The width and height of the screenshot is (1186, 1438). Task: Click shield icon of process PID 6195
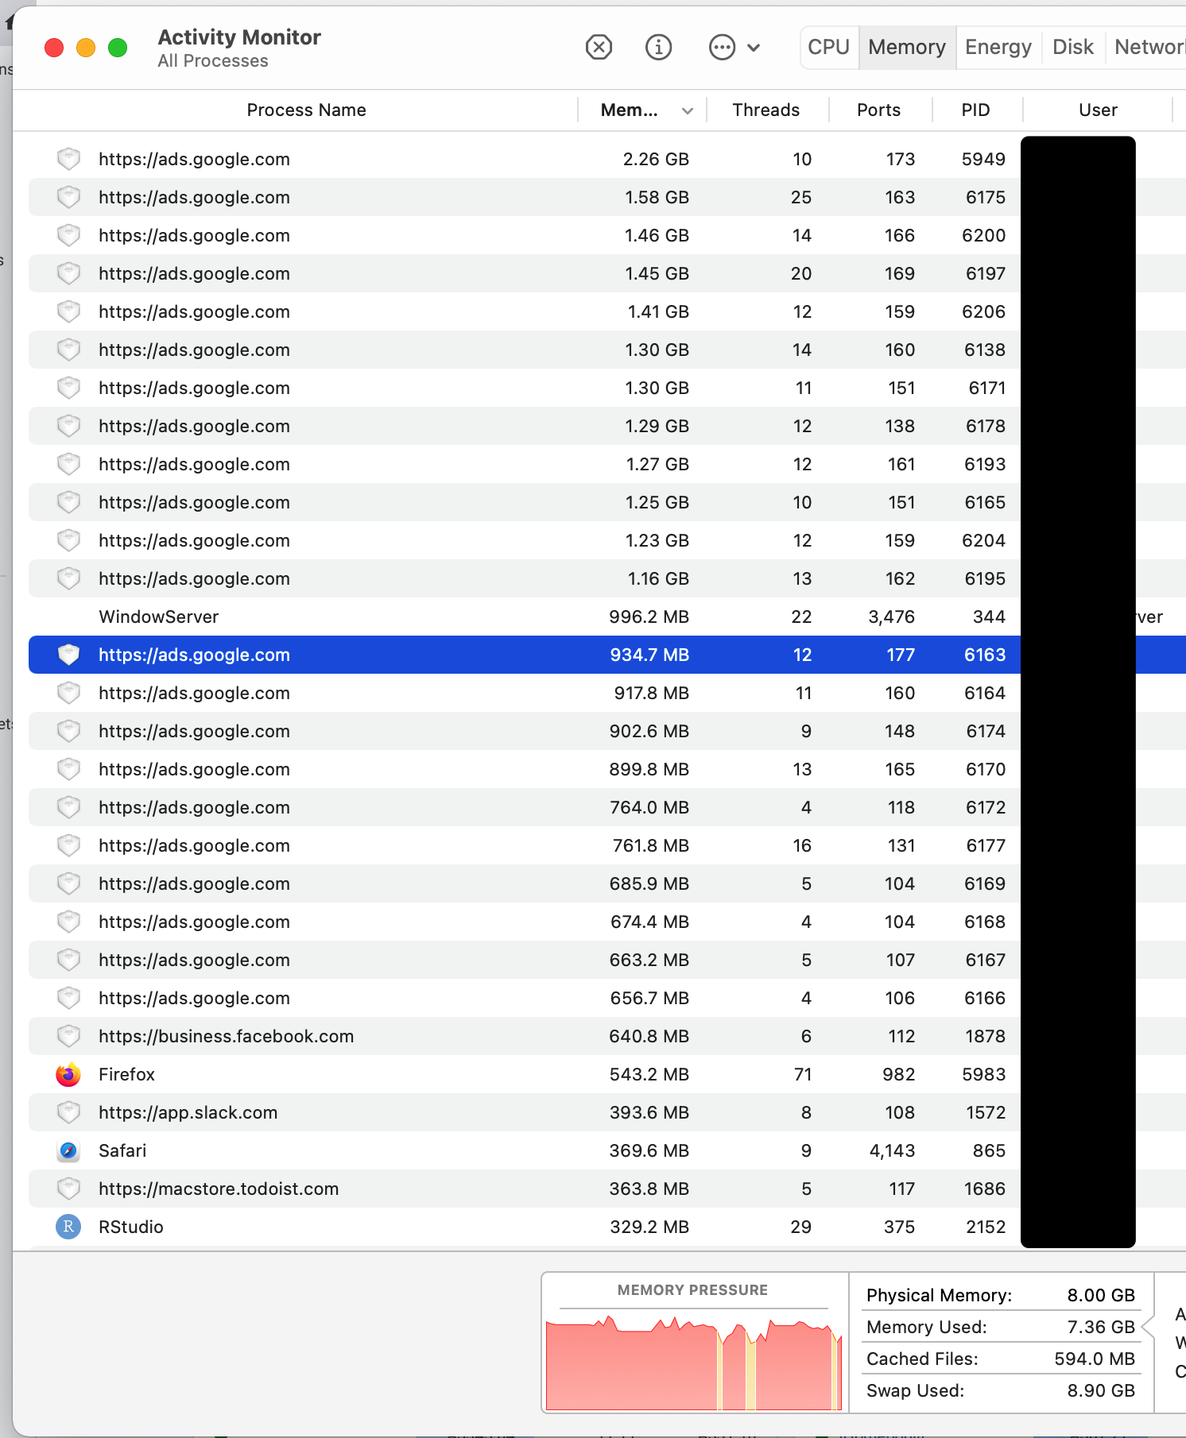click(x=69, y=578)
